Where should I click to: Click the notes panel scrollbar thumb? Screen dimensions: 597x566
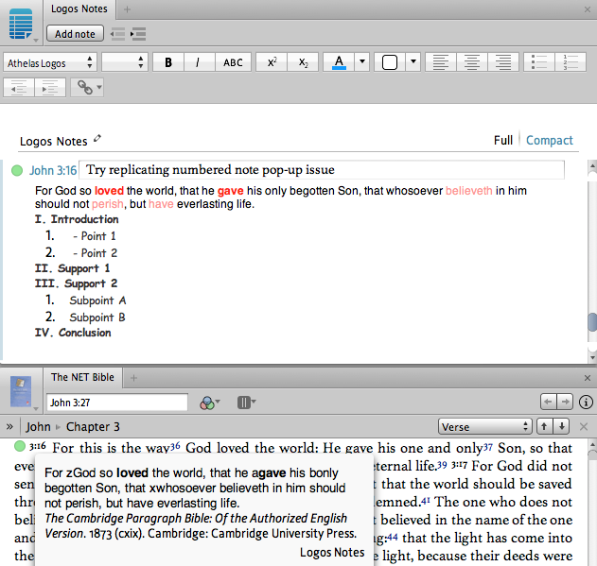point(592,322)
